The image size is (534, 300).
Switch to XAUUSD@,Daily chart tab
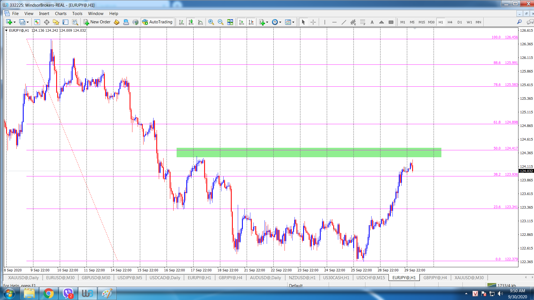[x=23, y=277]
